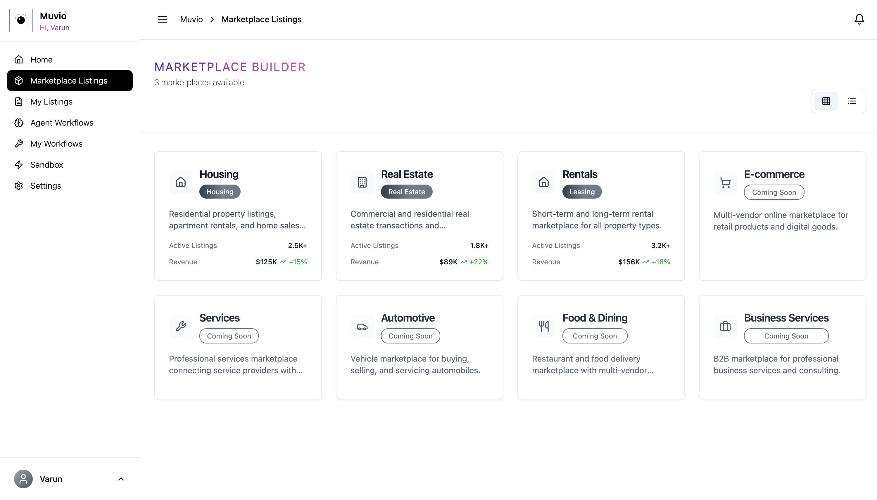Click the Real Estate building icon

tap(362, 182)
